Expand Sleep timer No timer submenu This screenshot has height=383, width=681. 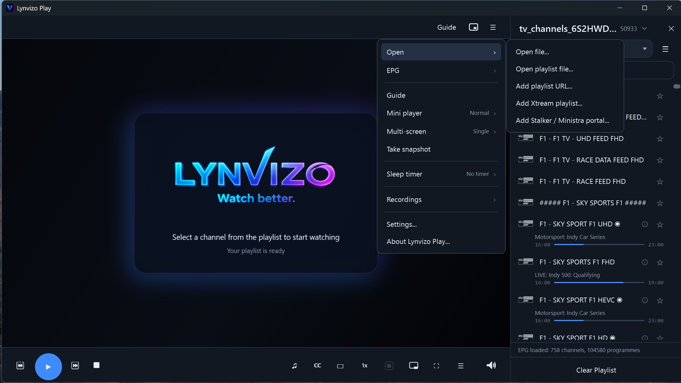point(441,174)
